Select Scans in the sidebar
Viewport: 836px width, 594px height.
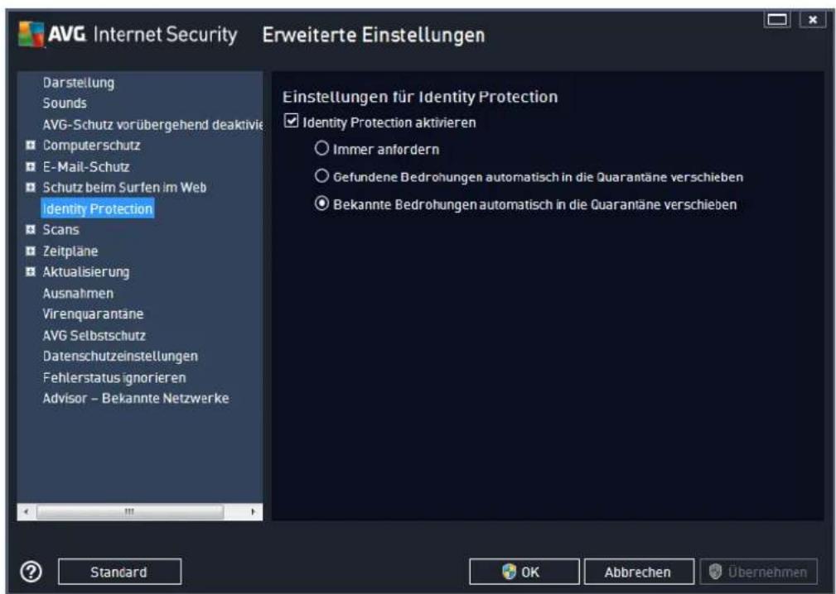[60, 230]
